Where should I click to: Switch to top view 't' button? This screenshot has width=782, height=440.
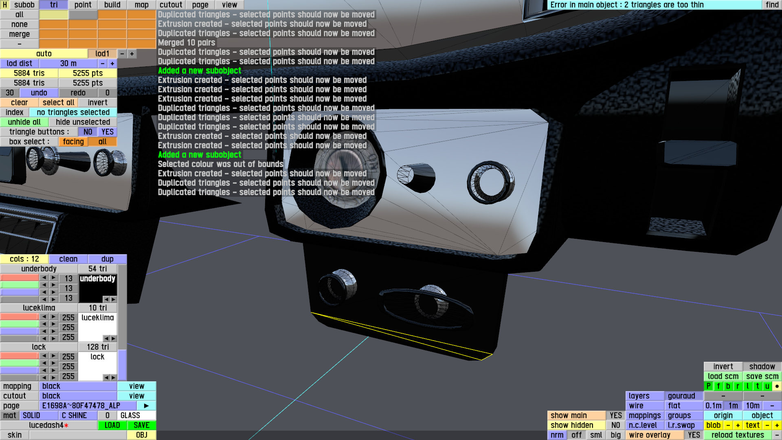[x=757, y=386]
